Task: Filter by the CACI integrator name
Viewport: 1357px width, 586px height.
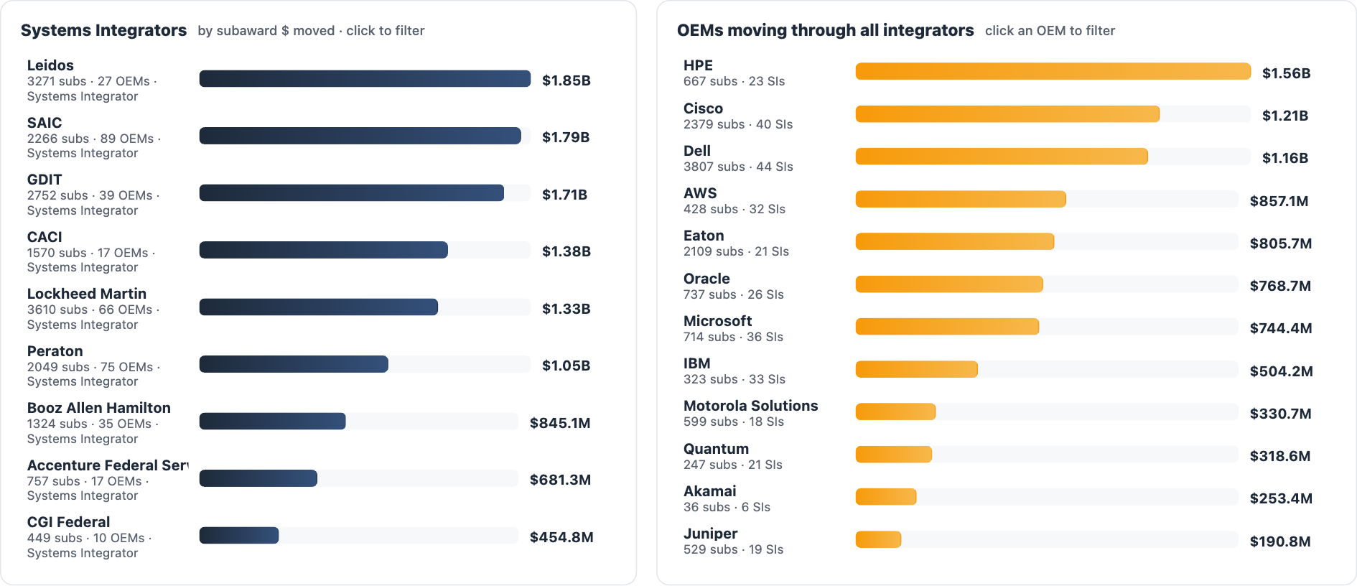Action: pyautogui.click(x=45, y=237)
